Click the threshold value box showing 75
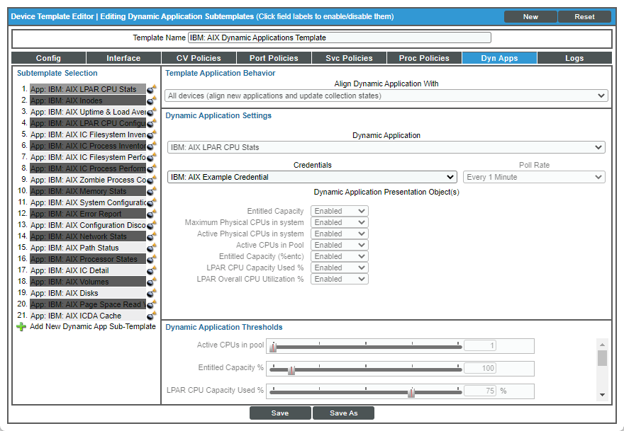The image size is (624, 431). point(480,391)
